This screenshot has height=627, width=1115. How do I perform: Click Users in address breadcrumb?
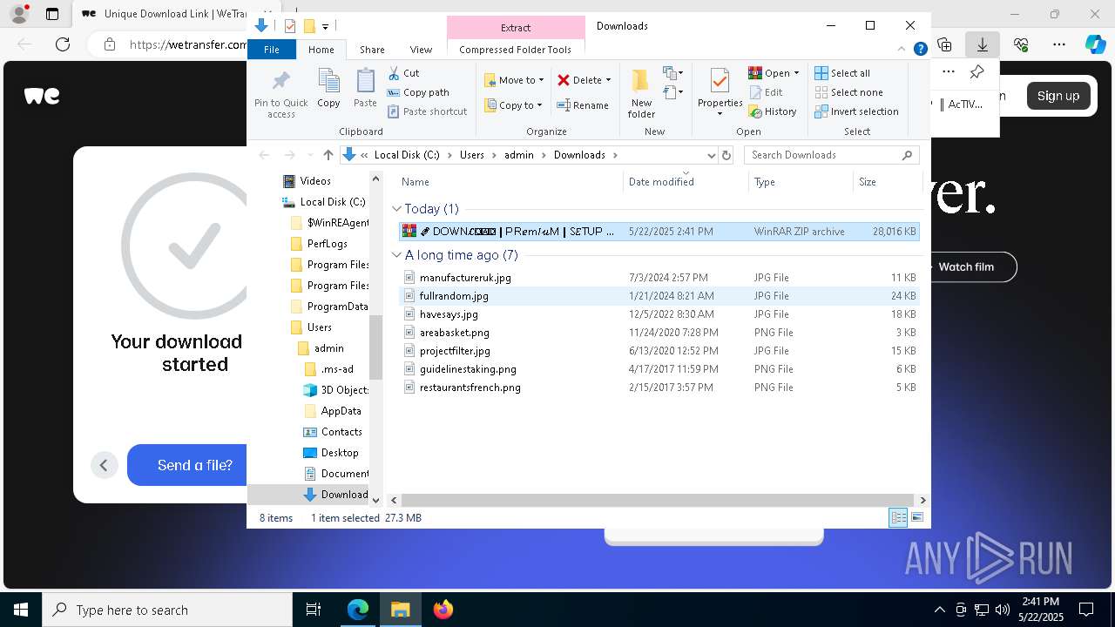pos(471,155)
